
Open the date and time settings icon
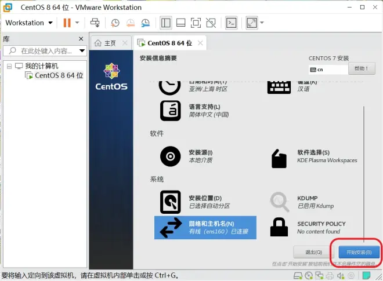(x=170, y=87)
